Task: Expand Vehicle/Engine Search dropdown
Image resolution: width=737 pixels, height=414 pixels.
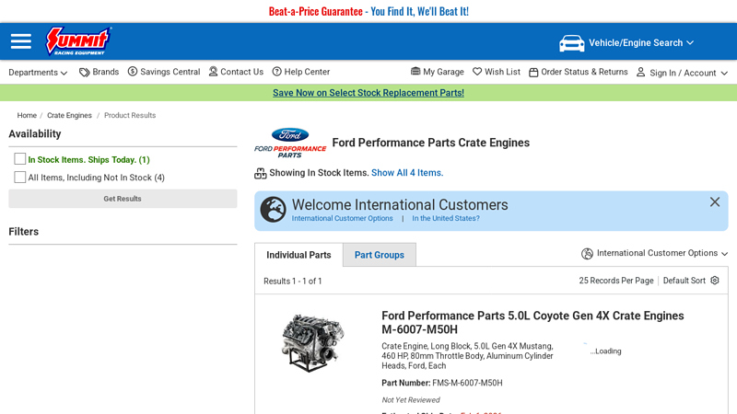Action: [640, 42]
